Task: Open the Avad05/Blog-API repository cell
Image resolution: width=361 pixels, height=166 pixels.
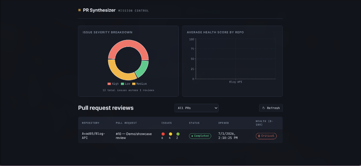Action: point(93,136)
